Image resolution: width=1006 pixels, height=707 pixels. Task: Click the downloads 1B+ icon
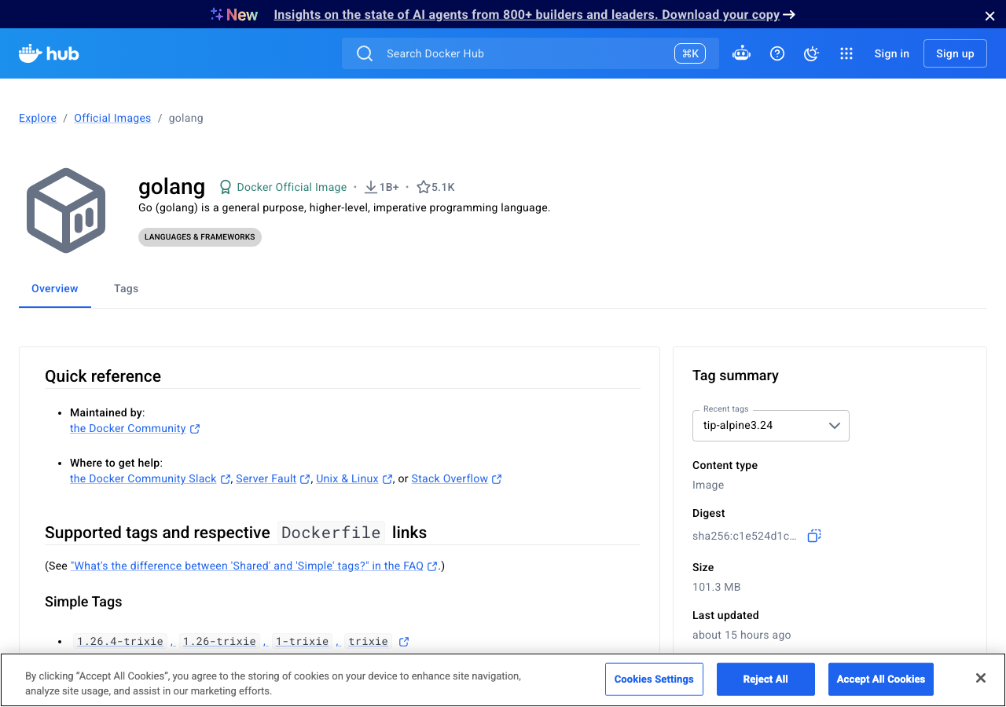[x=371, y=187]
